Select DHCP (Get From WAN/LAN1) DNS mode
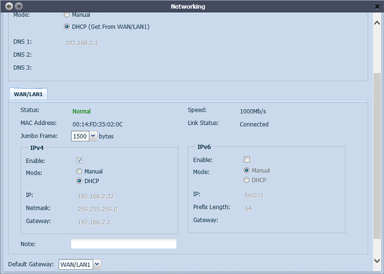Viewport: 384px width, 274px height. tap(67, 27)
